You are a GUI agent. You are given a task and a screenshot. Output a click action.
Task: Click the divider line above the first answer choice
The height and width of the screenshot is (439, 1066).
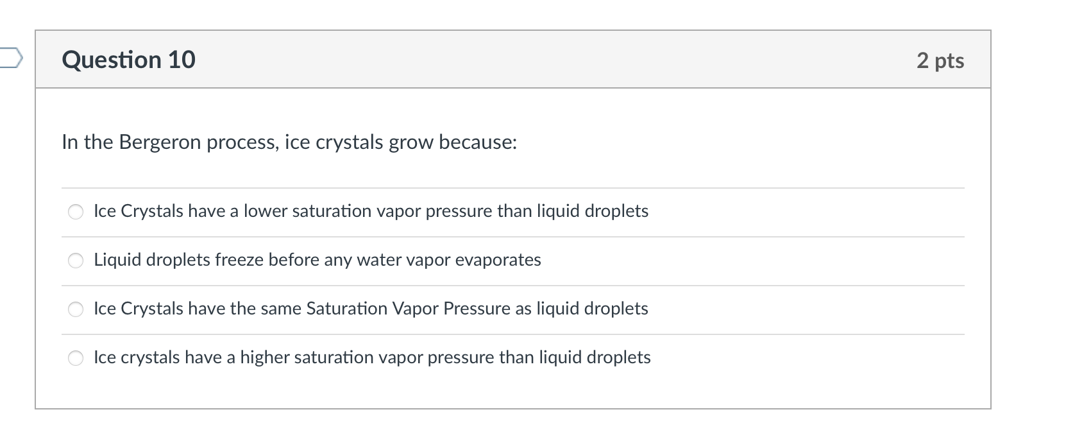pyautogui.click(x=513, y=187)
